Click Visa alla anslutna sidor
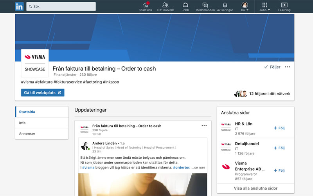Viewport: 313px width, 196px height. pyautogui.click(x=255, y=188)
